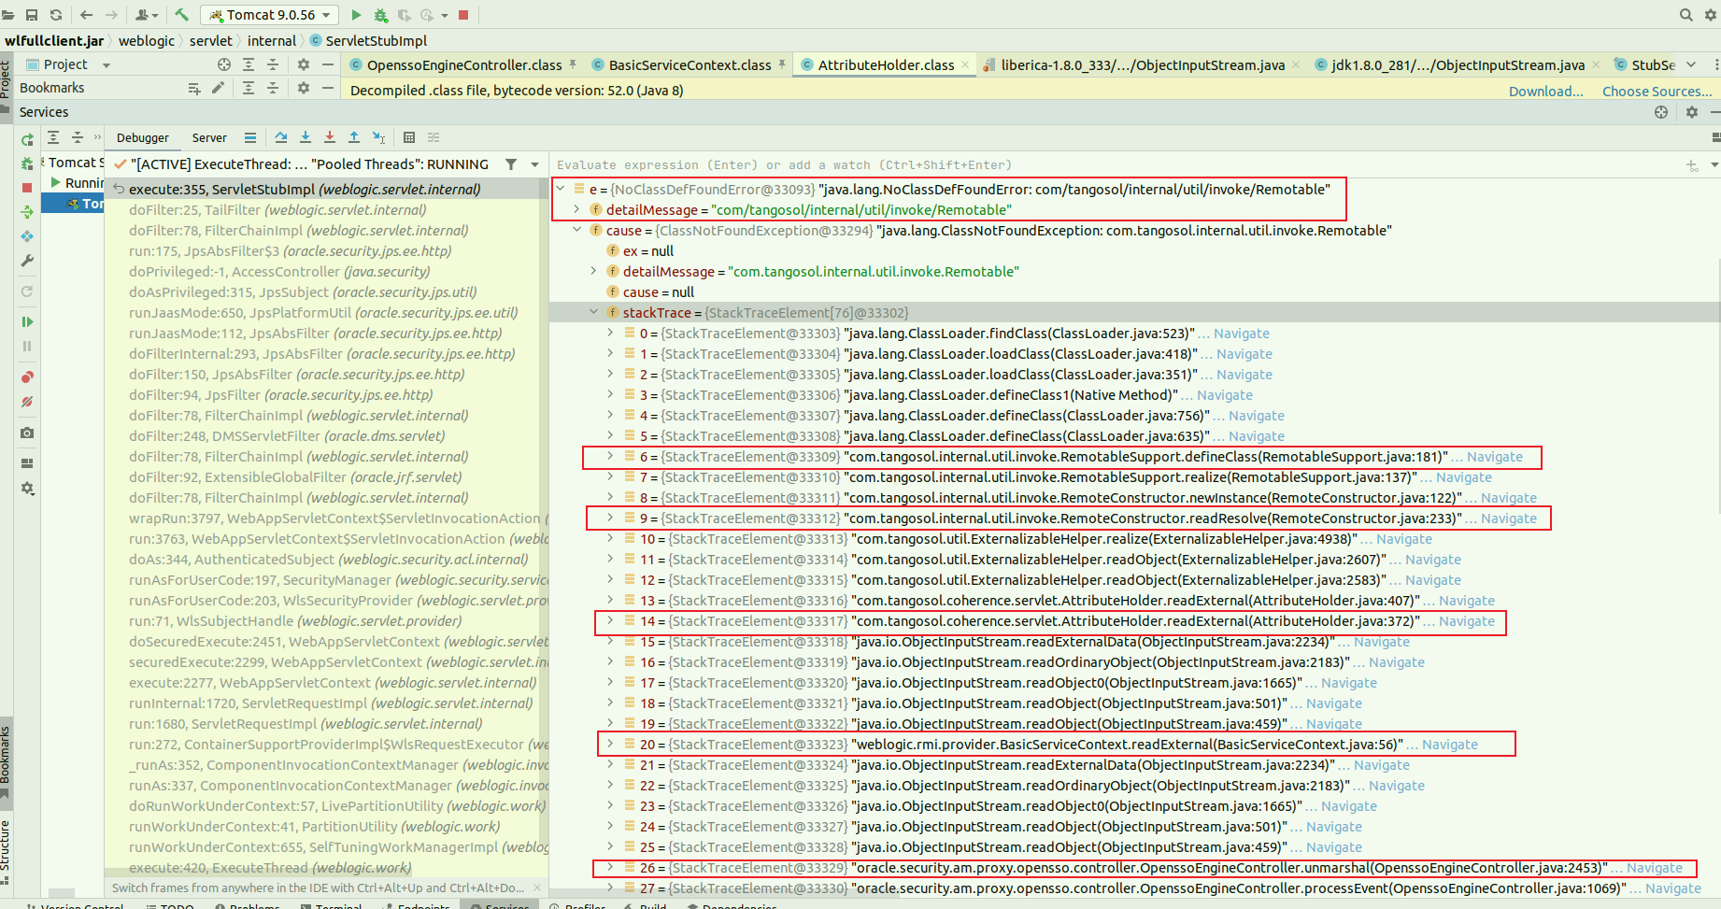Viewport: 1721px width, 909px height.
Task: Click Step Into blue down-arrow icon
Action: 306,137
